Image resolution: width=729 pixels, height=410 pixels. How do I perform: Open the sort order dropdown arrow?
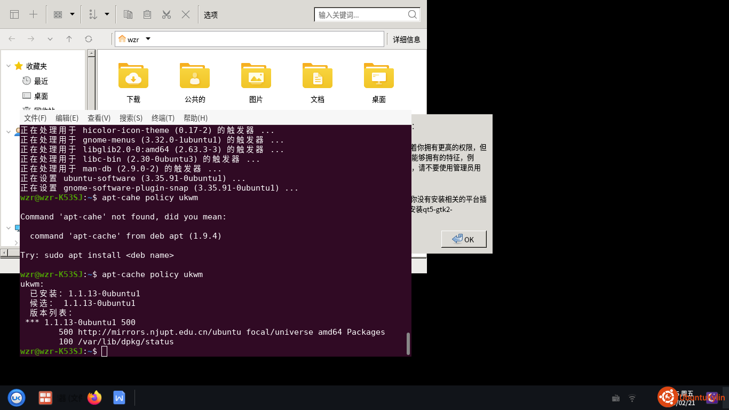click(107, 14)
